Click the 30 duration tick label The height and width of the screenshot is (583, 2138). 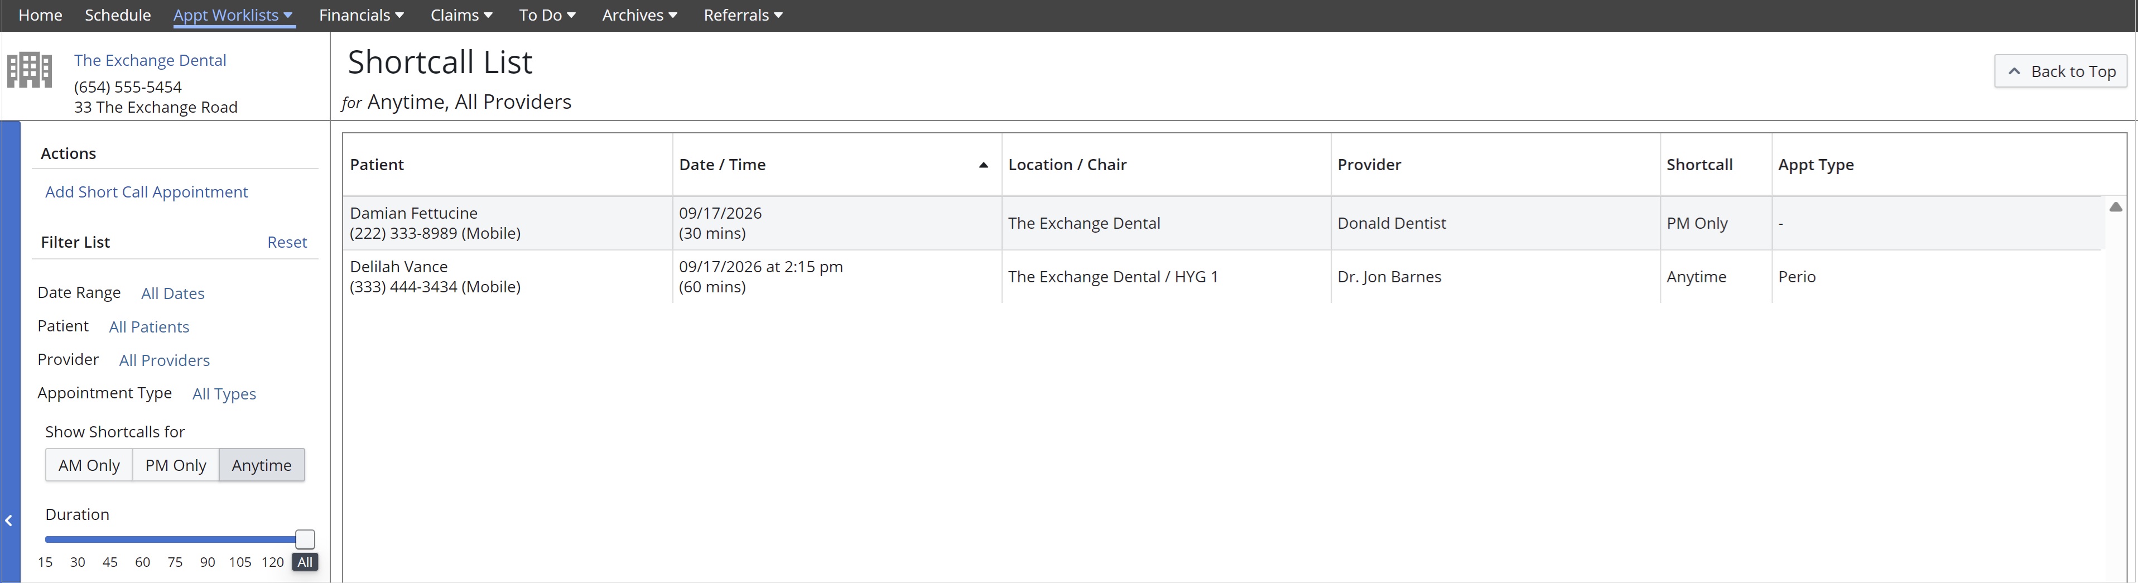point(77,562)
